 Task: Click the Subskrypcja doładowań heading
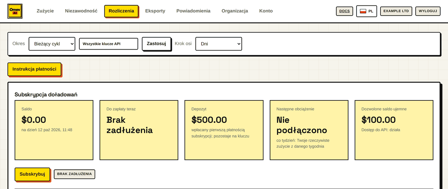point(46,95)
